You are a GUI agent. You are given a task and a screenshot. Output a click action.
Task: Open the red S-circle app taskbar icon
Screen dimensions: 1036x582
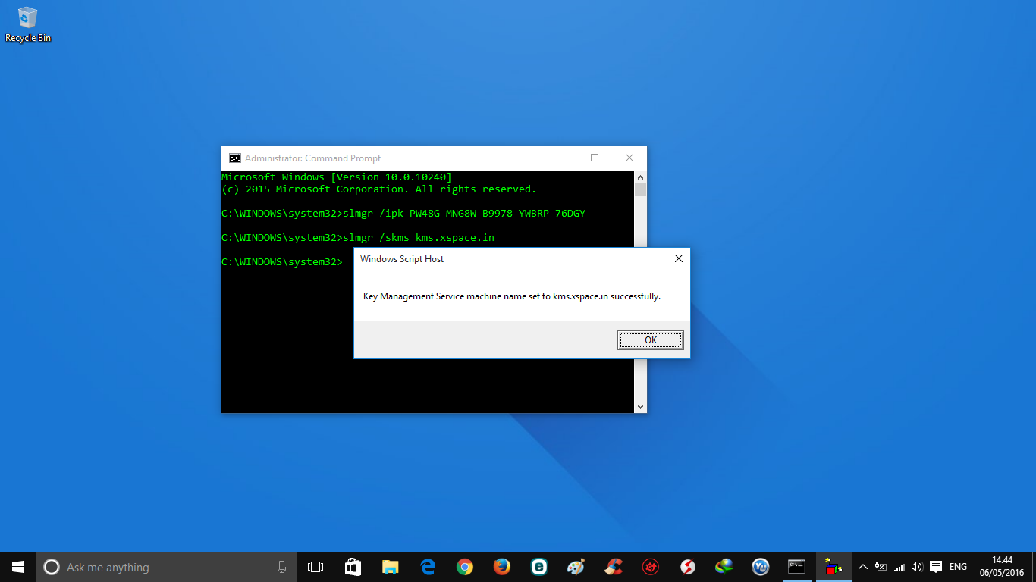(x=688, y=567)
